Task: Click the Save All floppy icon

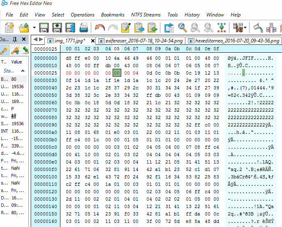Action: click(70, 28)
